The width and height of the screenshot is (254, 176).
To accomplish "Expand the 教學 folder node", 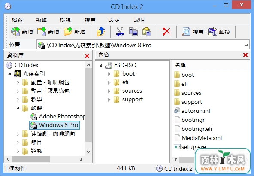I will (18, 100).
